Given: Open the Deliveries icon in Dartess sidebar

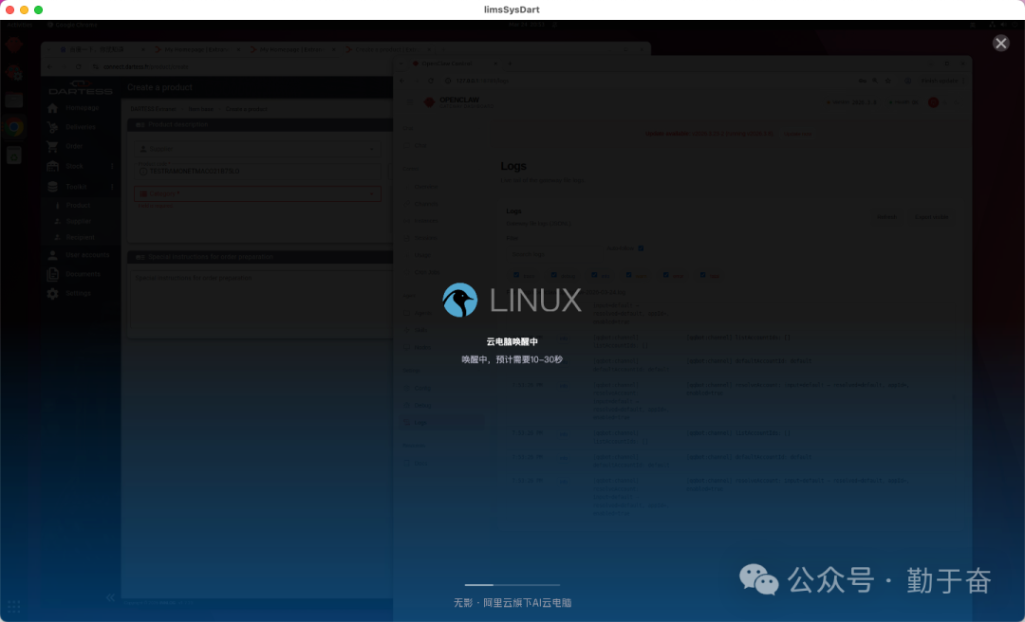Looking at the screenshot, I should tap(52, 127).
